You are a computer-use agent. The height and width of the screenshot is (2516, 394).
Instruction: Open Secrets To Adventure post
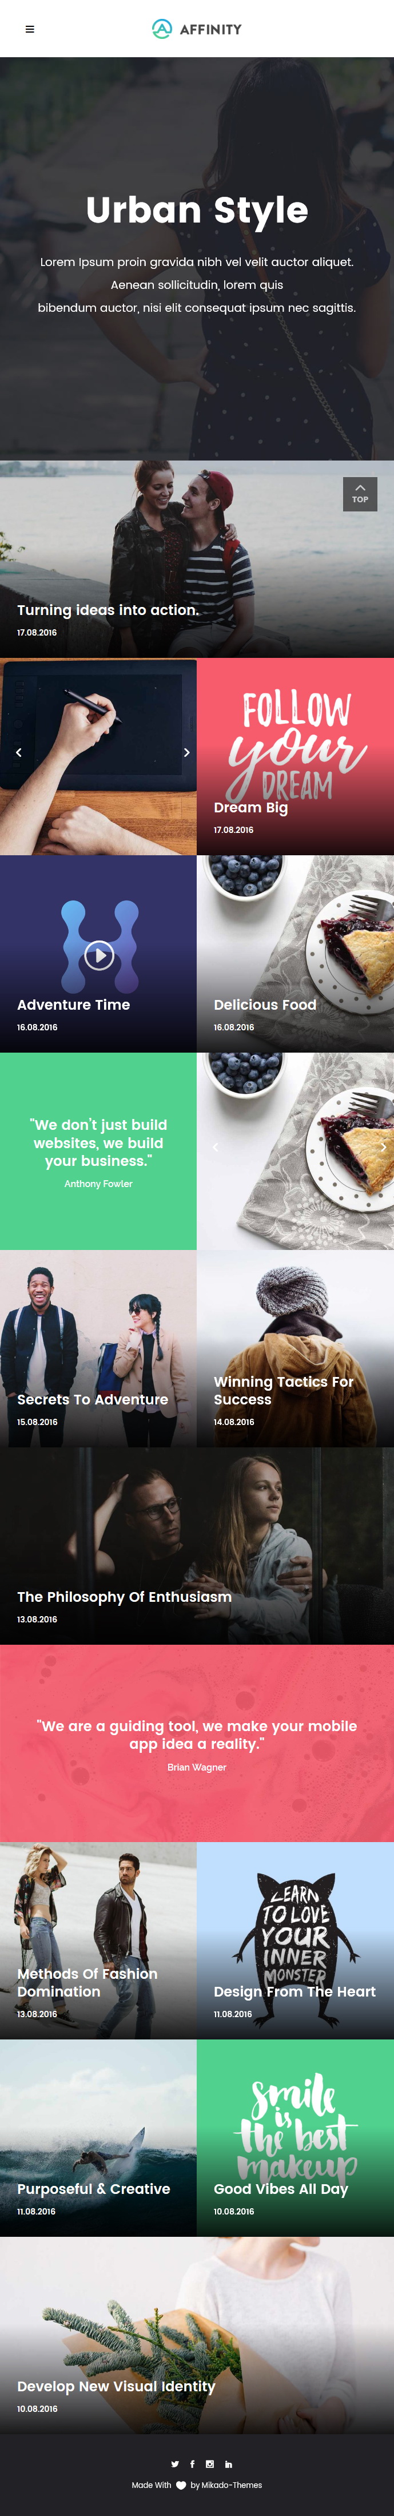pyautogui.click(x=93, y=1400)
